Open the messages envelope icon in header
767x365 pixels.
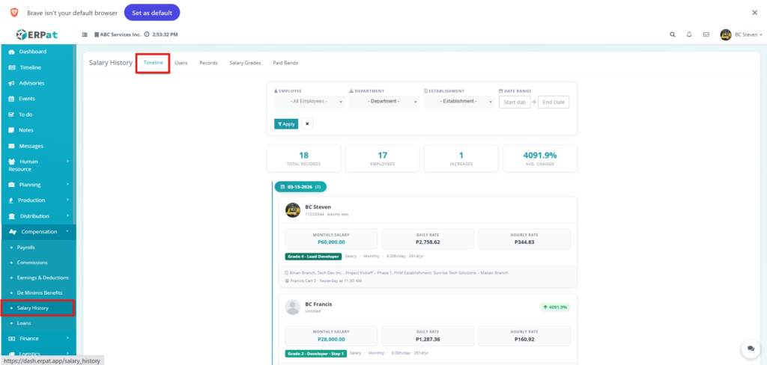click(706, 34)
